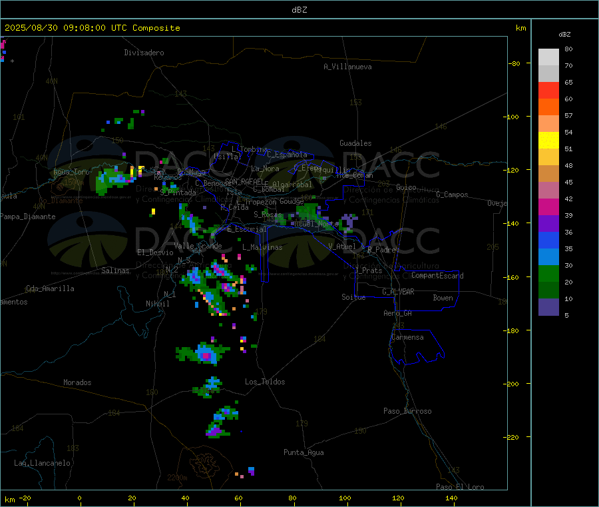Click the -80 km tick on the right axis
The height and width of the screenshot is (507, 599).
(514, 63)
